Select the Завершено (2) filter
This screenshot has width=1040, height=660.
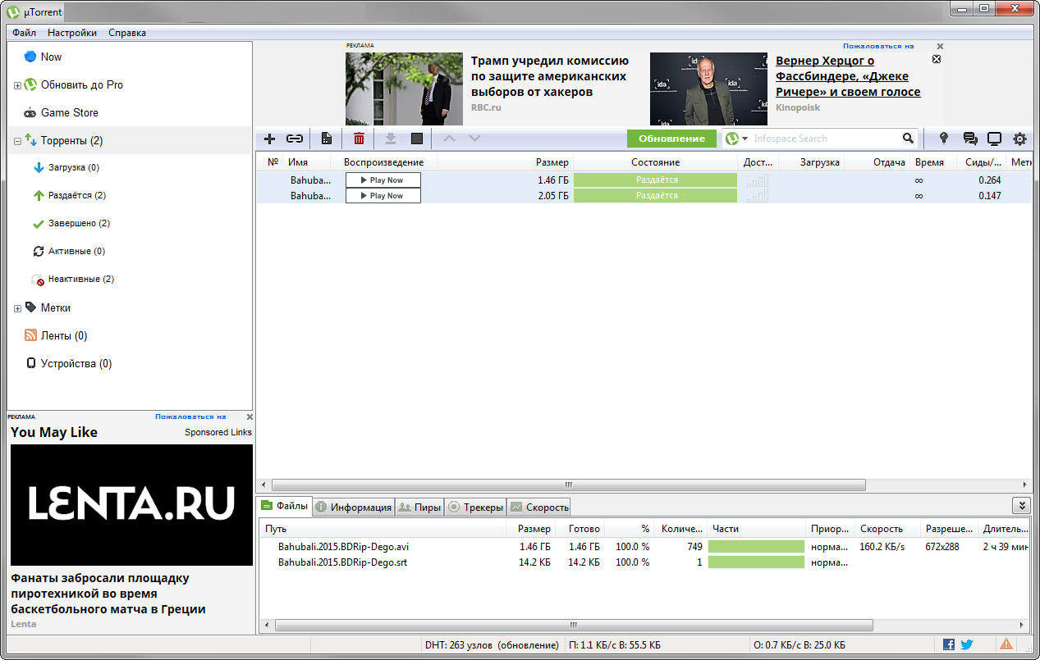point(78,223)
